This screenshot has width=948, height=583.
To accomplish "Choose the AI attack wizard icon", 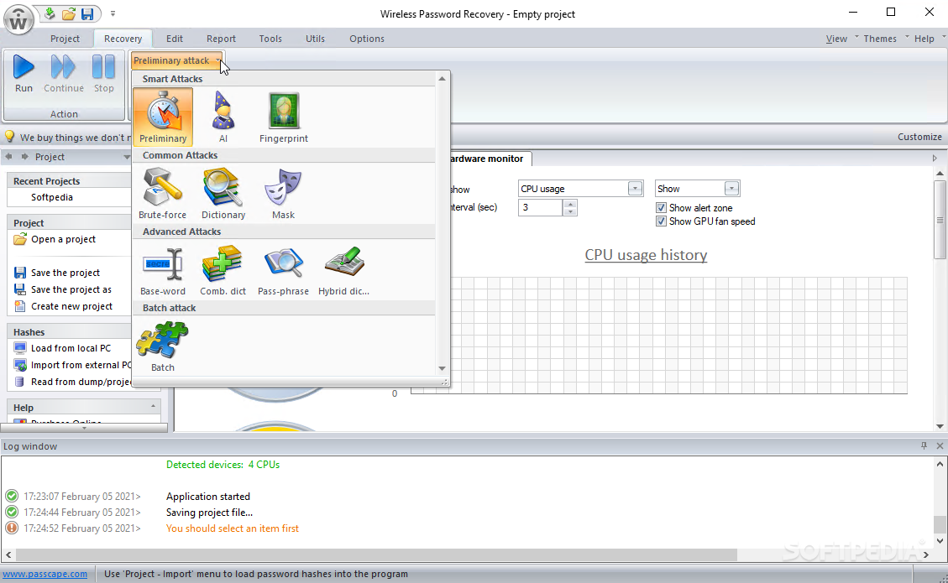I will coord(223,117).
